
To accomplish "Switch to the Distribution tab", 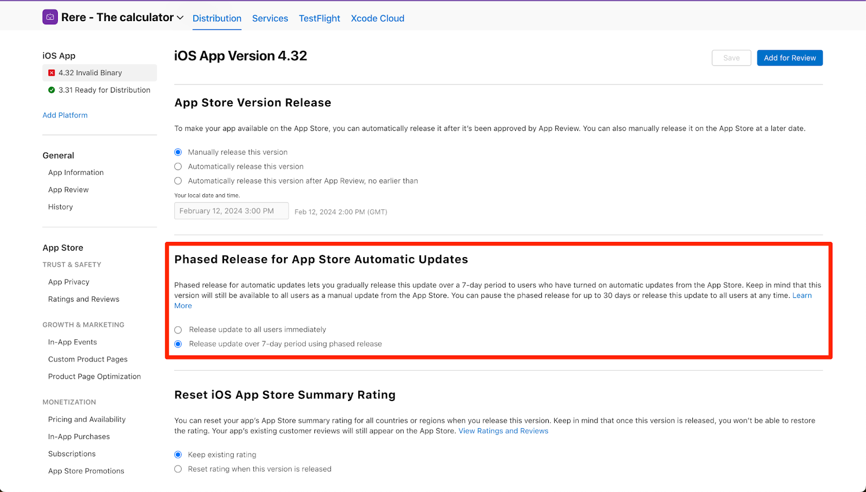I will pyautogui.click(x=217, y=18).
